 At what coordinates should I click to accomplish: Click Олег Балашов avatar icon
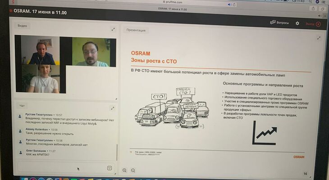click(21, 153)
